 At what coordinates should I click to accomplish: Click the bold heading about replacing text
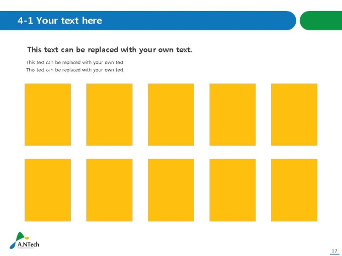[x=109, y=50]
